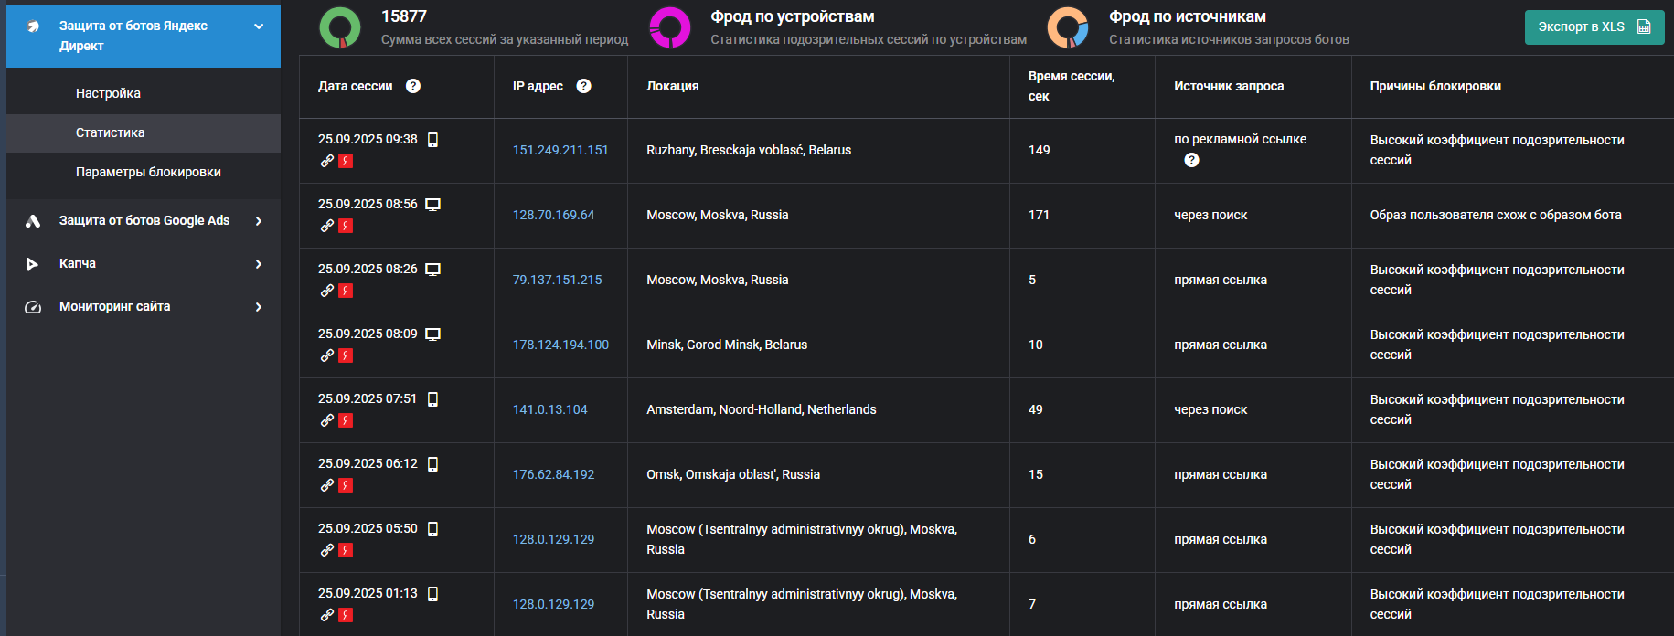Collapse the Защита от ботов Яндекс Директ section
The image size is (1674, 636).
coord(259,26)
